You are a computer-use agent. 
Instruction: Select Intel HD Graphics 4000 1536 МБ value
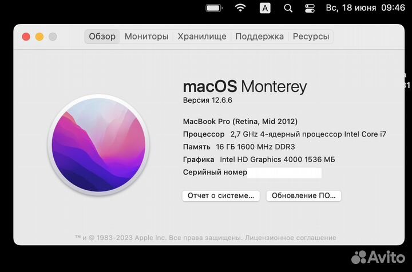click(x=278, y=159)
